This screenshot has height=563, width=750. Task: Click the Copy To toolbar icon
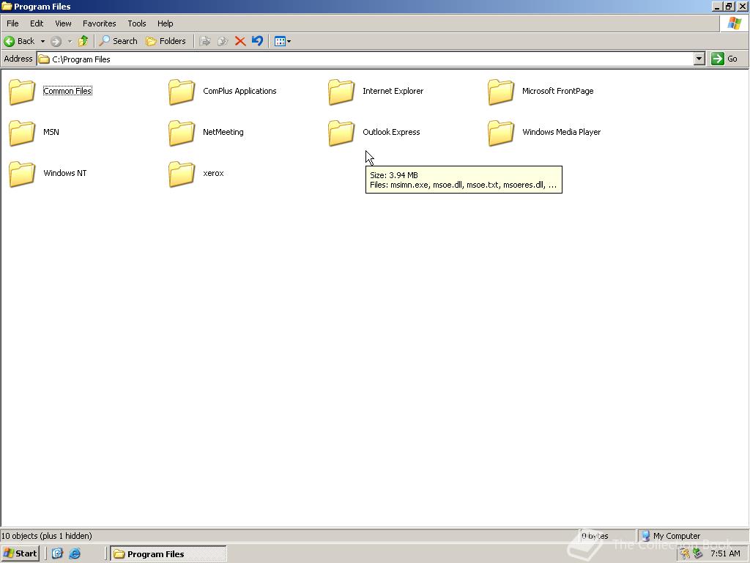[x=223, y=41]
